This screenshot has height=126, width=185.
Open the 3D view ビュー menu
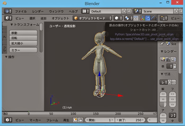pyautogui.click(x=20, y=18)
